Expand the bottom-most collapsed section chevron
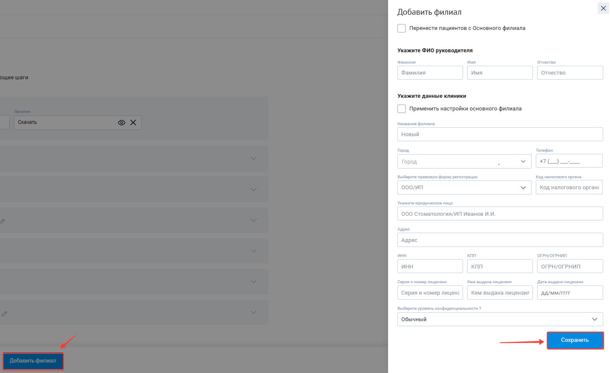 (253, 312)
